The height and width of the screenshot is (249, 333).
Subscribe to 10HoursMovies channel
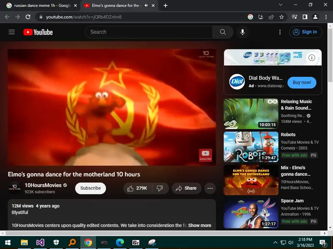[x=90, y=188]
